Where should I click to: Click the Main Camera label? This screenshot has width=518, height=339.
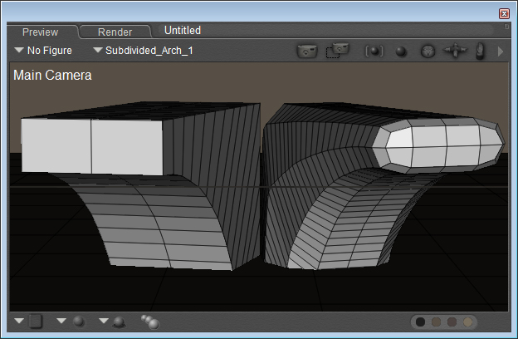tap(52, 75)
